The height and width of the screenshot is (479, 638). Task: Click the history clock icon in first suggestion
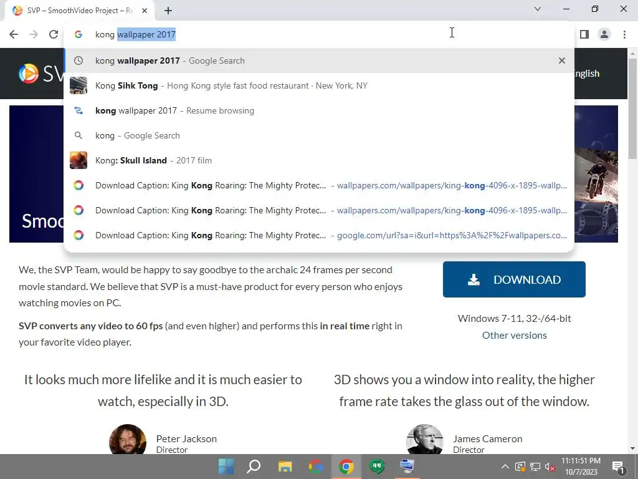79,60
